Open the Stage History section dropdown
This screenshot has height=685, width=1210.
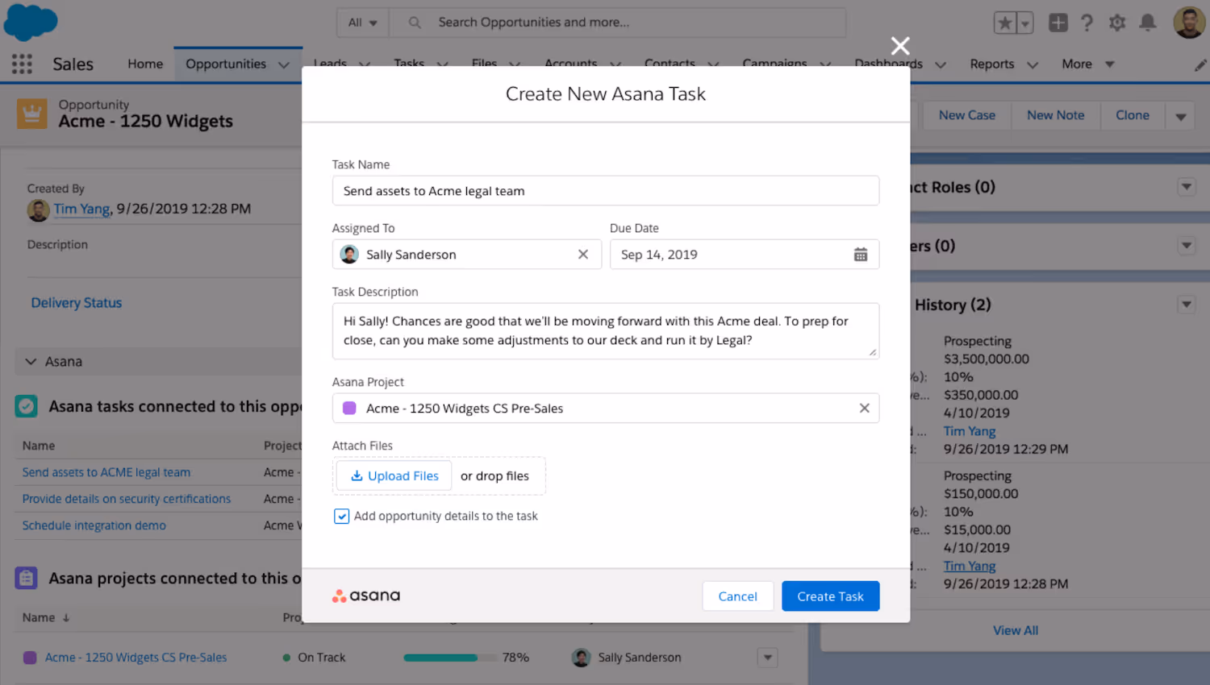1186,305
